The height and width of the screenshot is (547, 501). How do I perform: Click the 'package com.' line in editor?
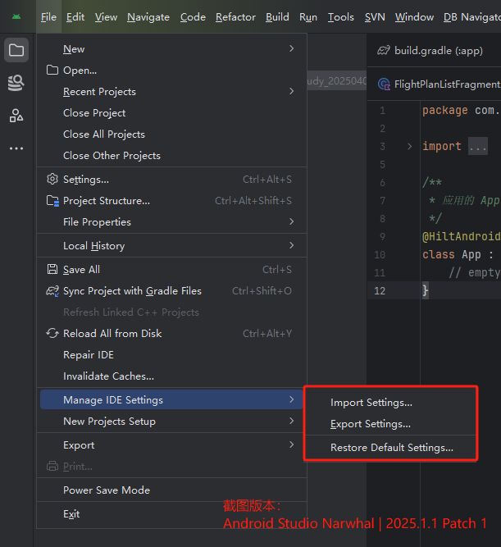(461, 110)
